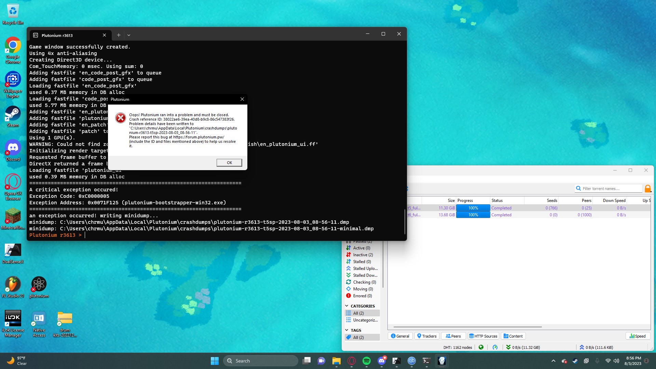Click the orange lock icon in qBittorrent
The height and width of the screenshot is (369, 656).
pos(648,189)
